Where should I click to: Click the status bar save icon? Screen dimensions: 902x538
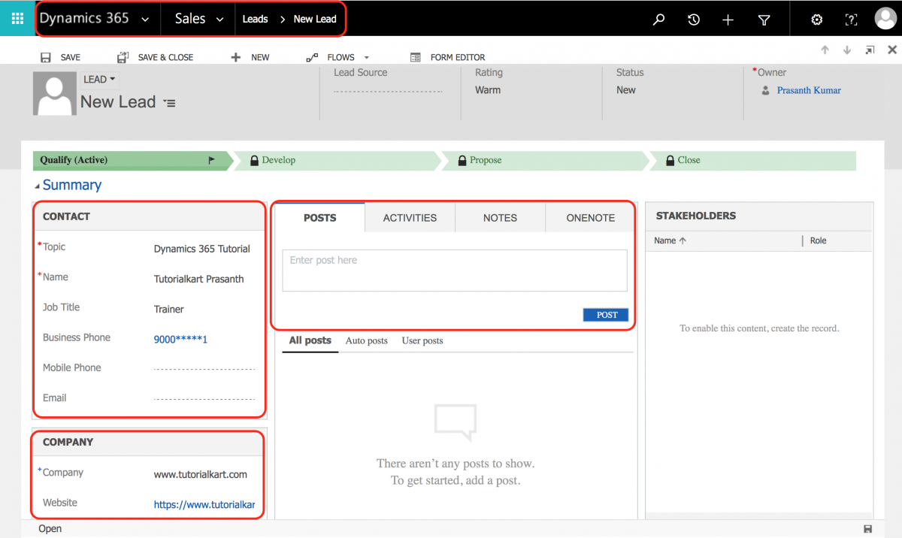point(868,529)
